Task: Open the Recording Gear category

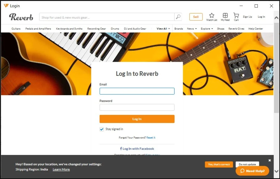Action: coord(97,29)
